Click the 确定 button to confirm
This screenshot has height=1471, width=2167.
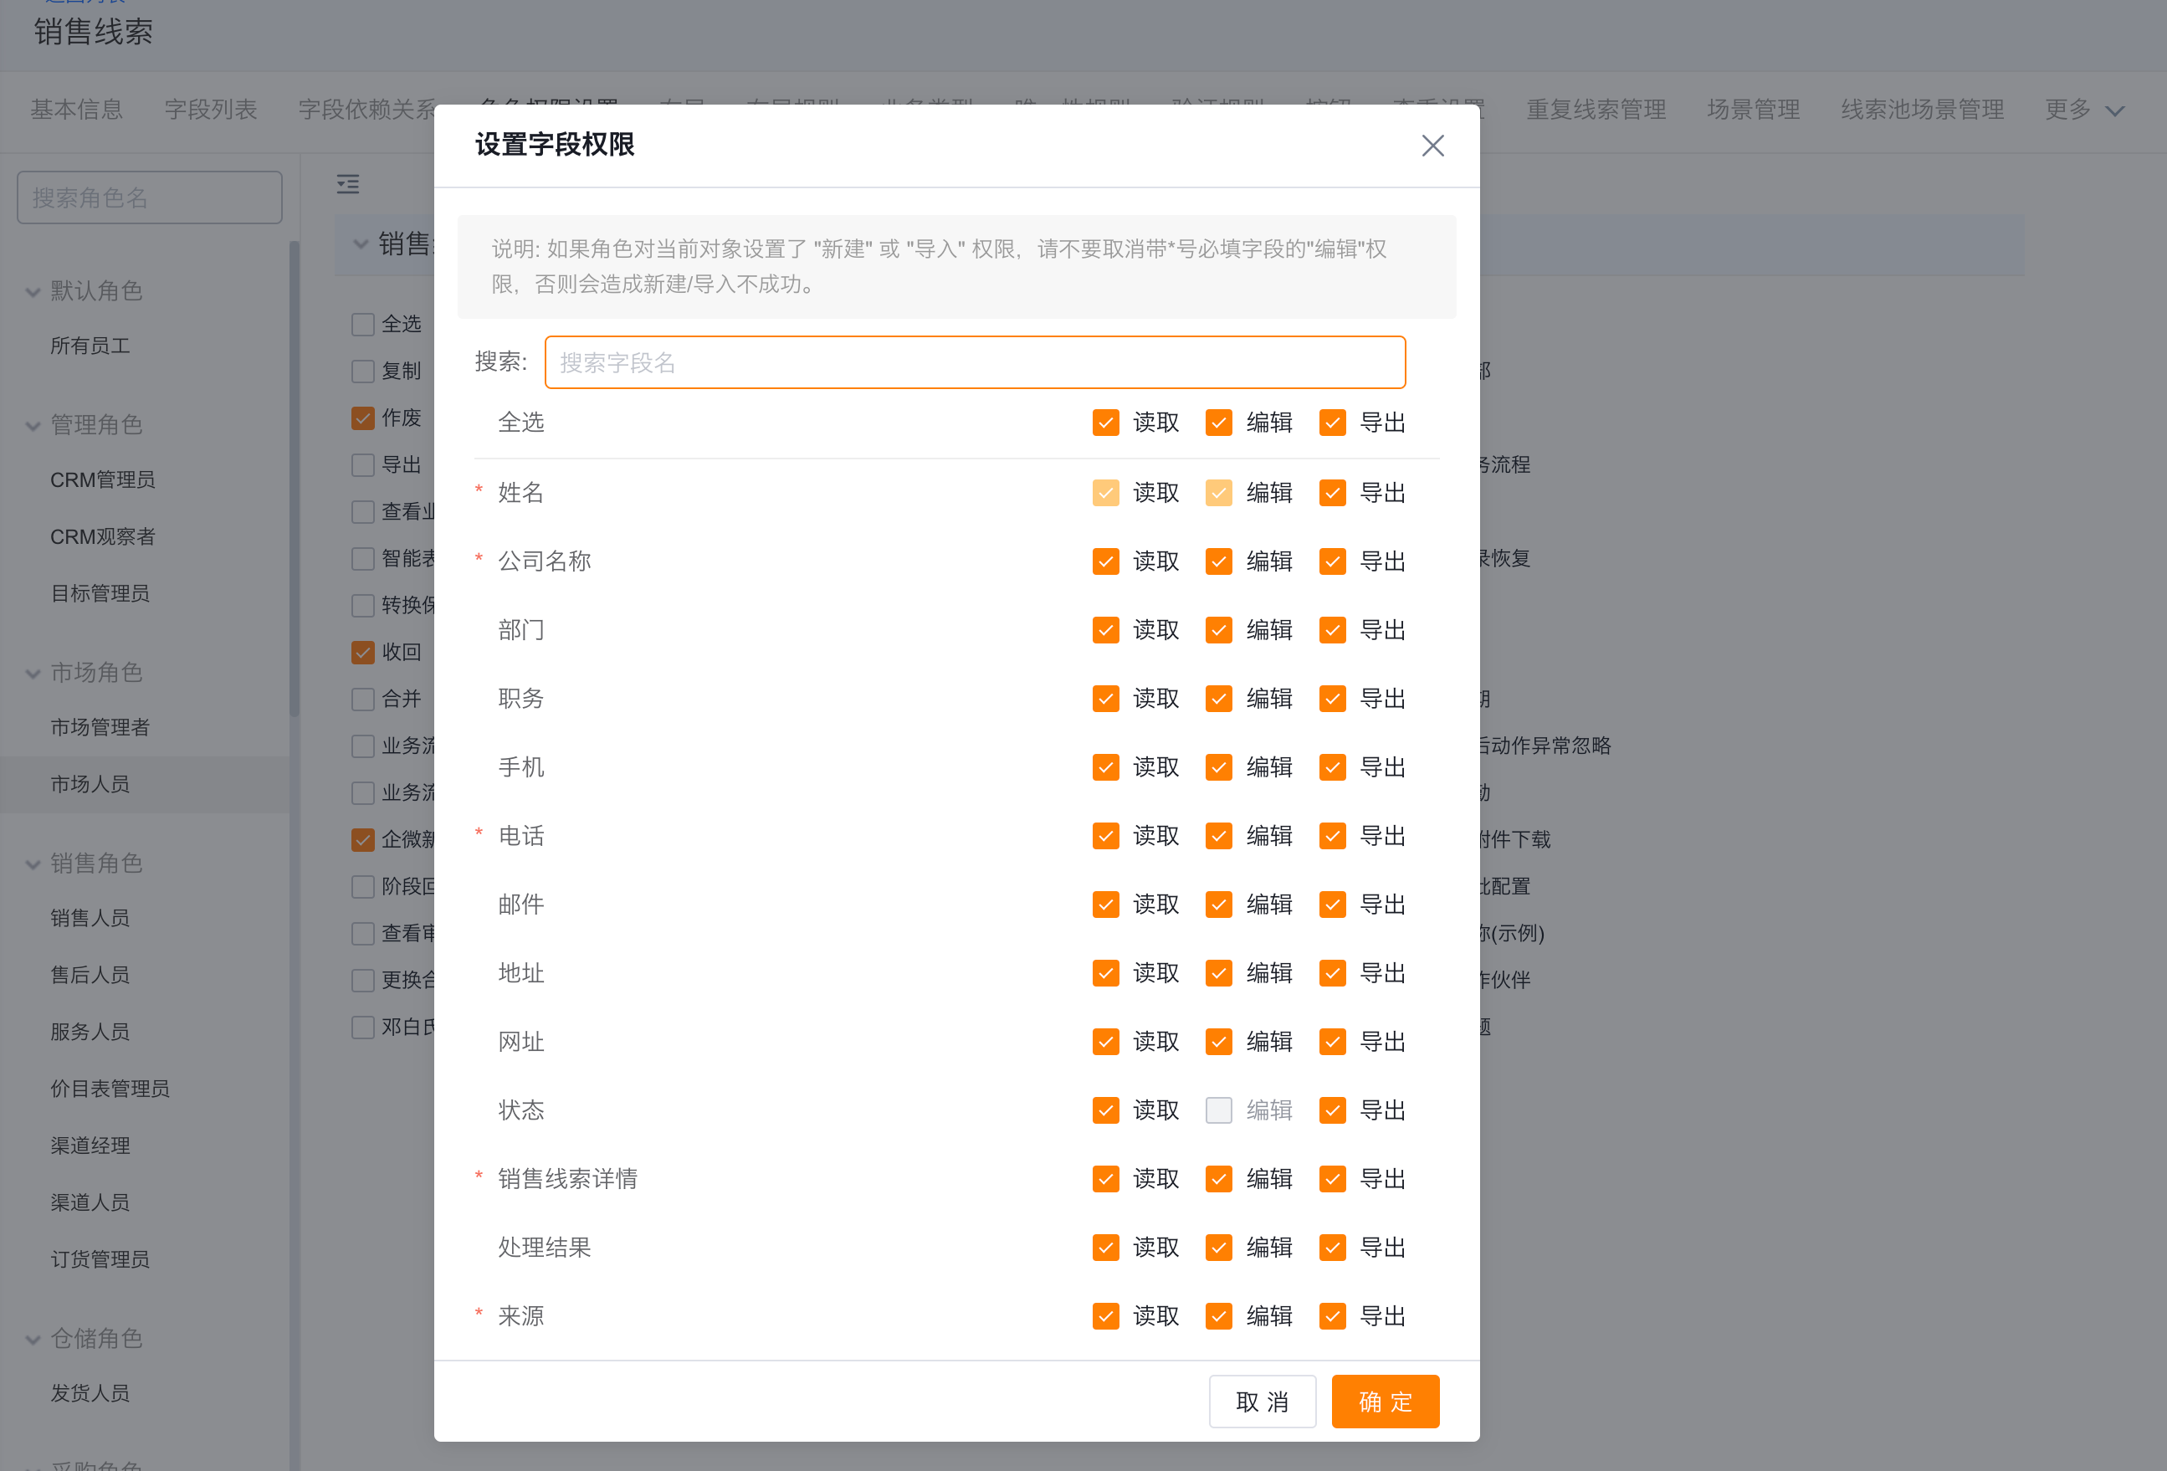(1385, 1401)
